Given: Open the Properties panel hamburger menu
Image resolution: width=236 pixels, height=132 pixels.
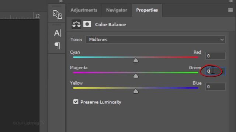Looking at the screenshot, I should 230,10.
